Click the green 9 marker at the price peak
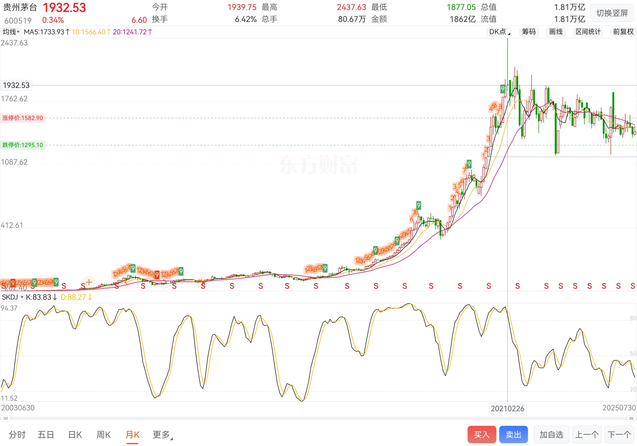 click(503, 89)
